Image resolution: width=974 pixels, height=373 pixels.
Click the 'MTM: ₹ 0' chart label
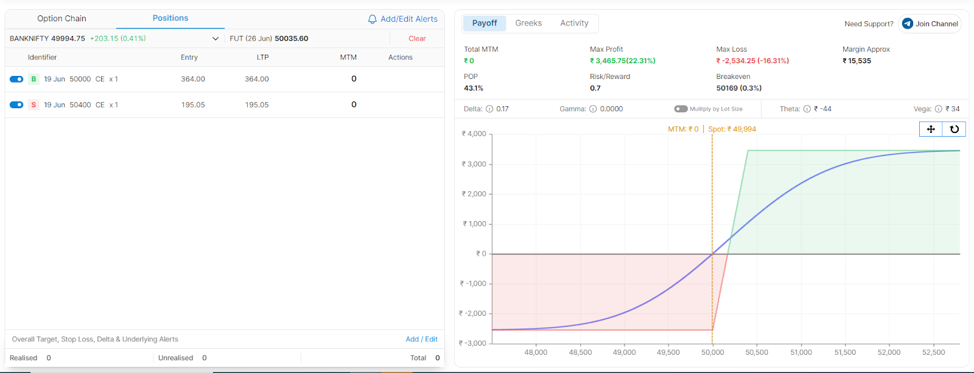683,129
